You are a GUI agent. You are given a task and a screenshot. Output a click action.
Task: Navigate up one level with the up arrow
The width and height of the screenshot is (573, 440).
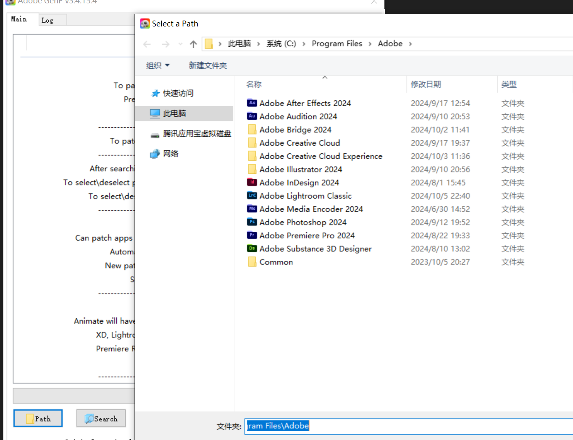(193, 44)
